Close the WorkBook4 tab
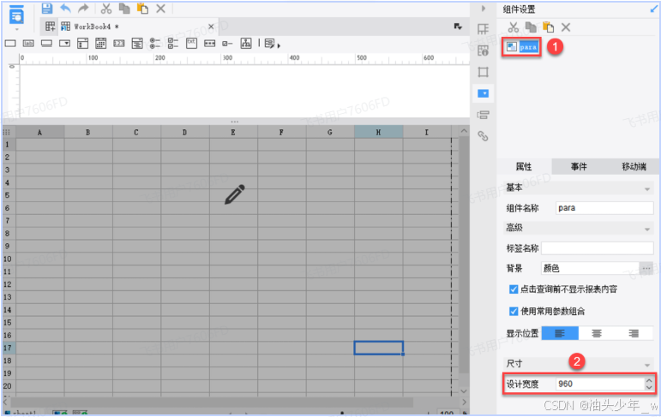Screen dimensions: 661x417 tap(211, 27)
